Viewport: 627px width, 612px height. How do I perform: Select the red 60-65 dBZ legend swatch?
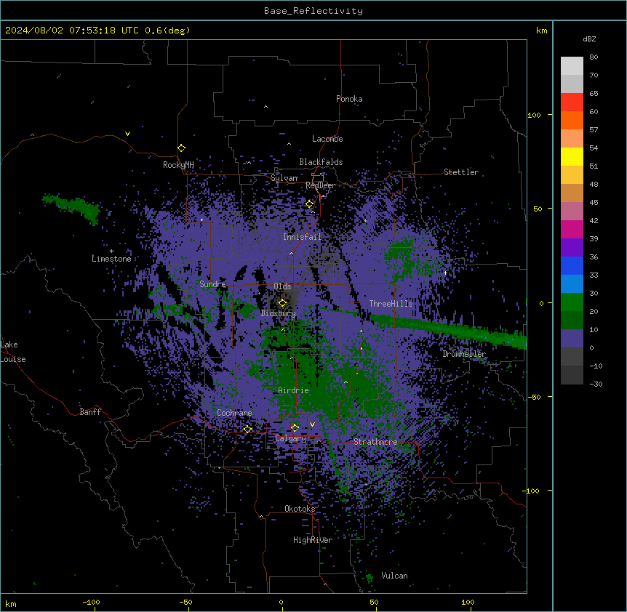click(572, 102)
